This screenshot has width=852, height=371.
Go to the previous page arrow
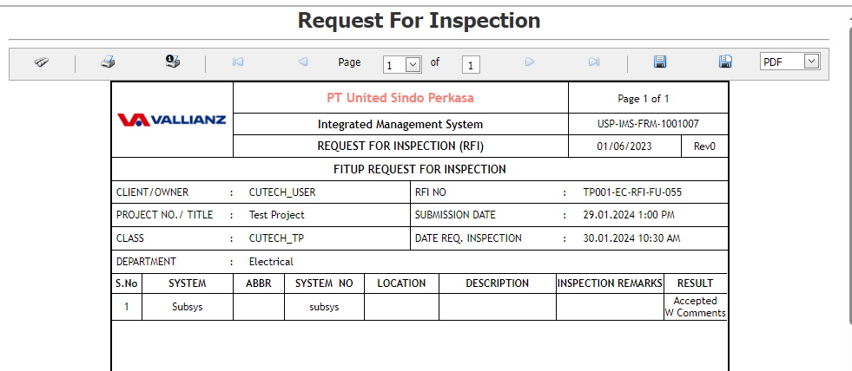[303, 62]
